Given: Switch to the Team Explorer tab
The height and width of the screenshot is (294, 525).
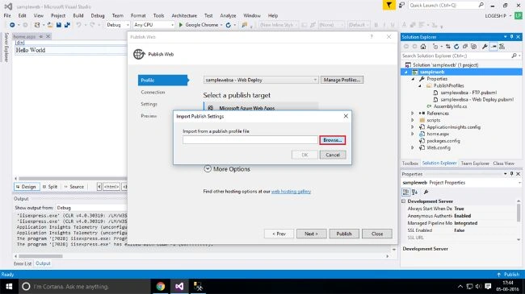Looking at the screenshot, I should coord(475,164).
